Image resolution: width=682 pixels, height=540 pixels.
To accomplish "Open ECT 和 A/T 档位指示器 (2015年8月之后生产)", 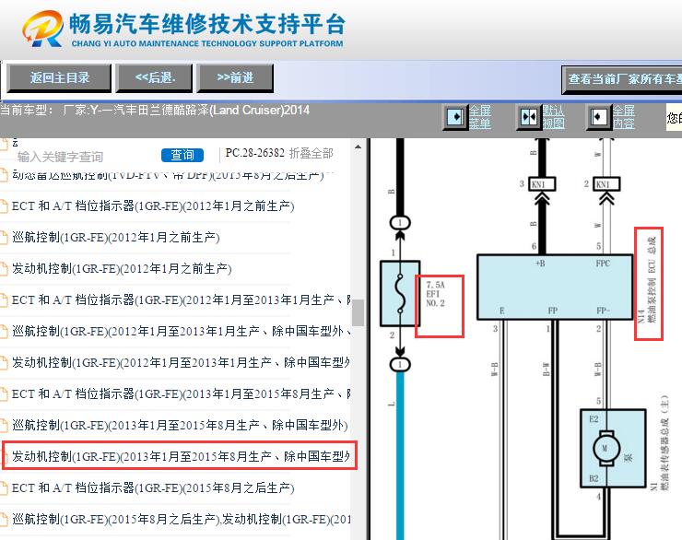I will click(x=153, y=487).
